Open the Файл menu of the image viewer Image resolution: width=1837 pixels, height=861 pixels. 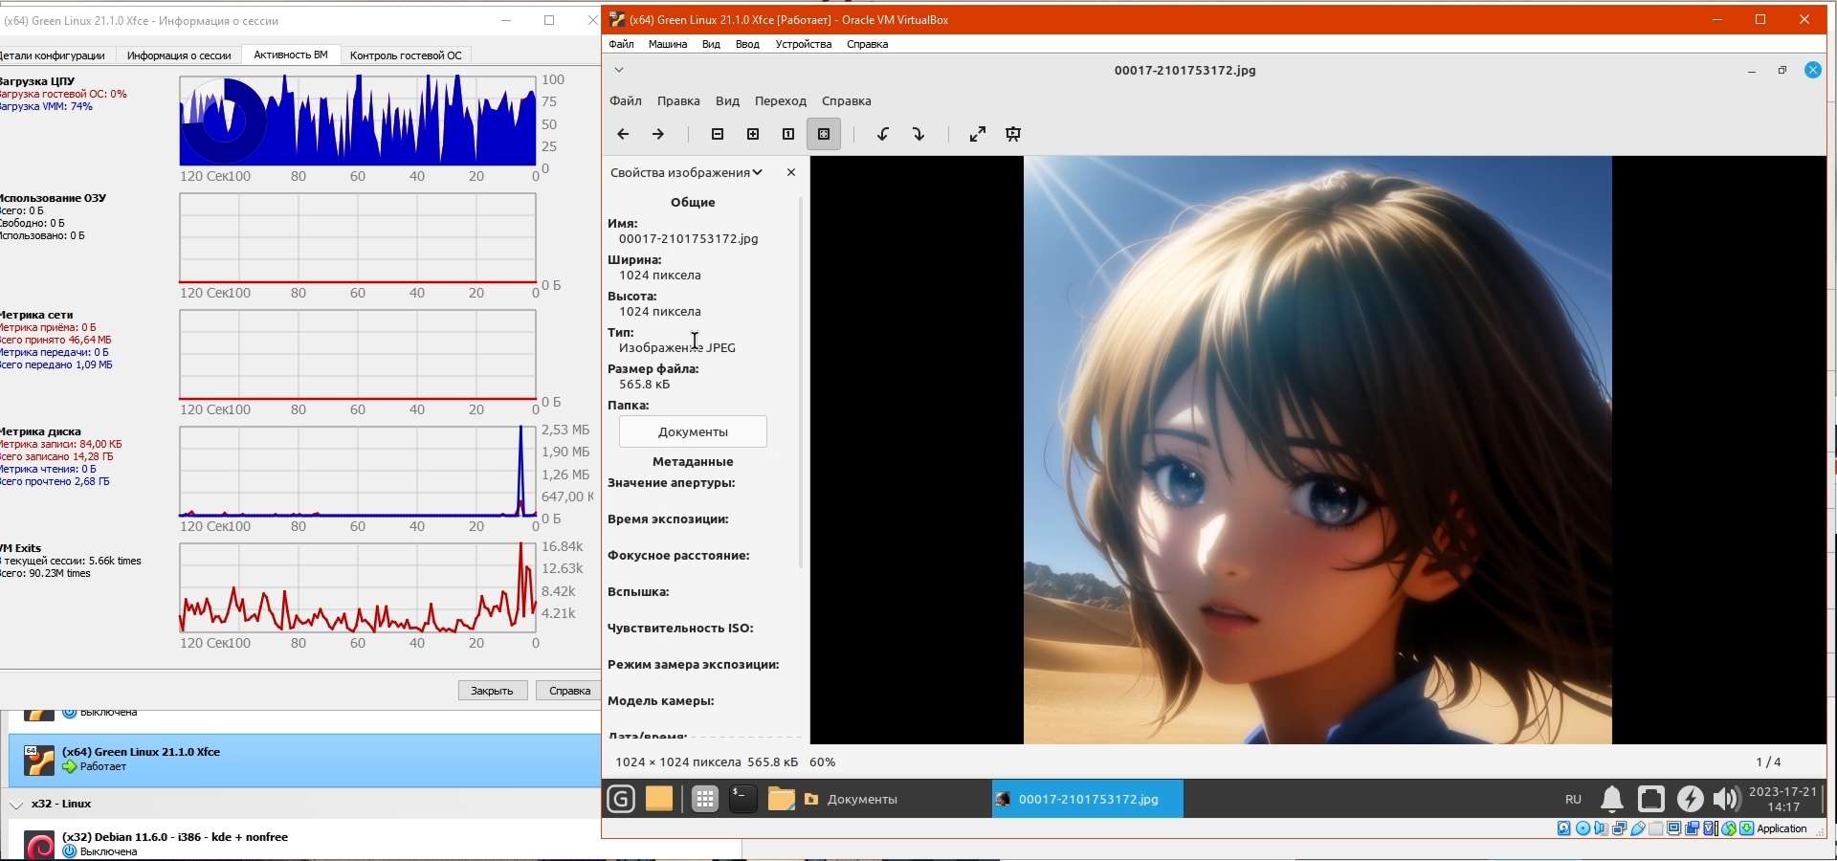pos(626,100)
